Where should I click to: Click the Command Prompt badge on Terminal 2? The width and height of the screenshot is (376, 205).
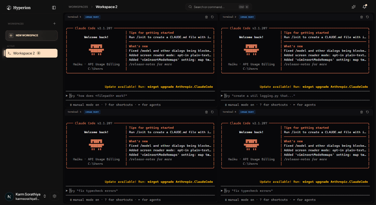pyautogui.click(x=247, y=17)
